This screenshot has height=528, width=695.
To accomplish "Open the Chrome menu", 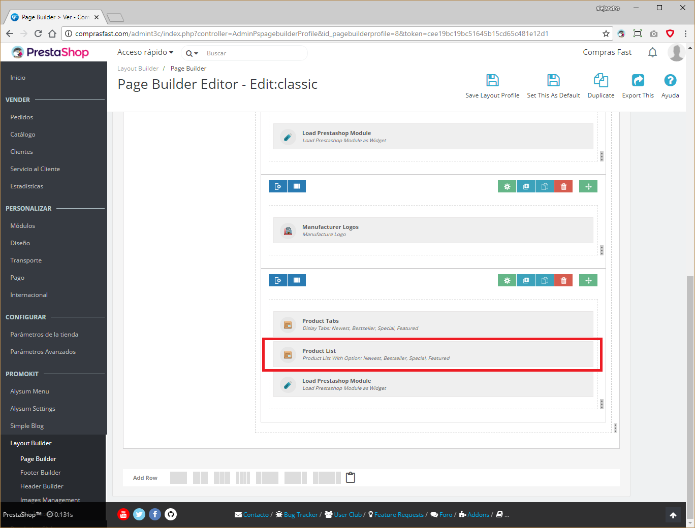I will (x=685, y=34).
